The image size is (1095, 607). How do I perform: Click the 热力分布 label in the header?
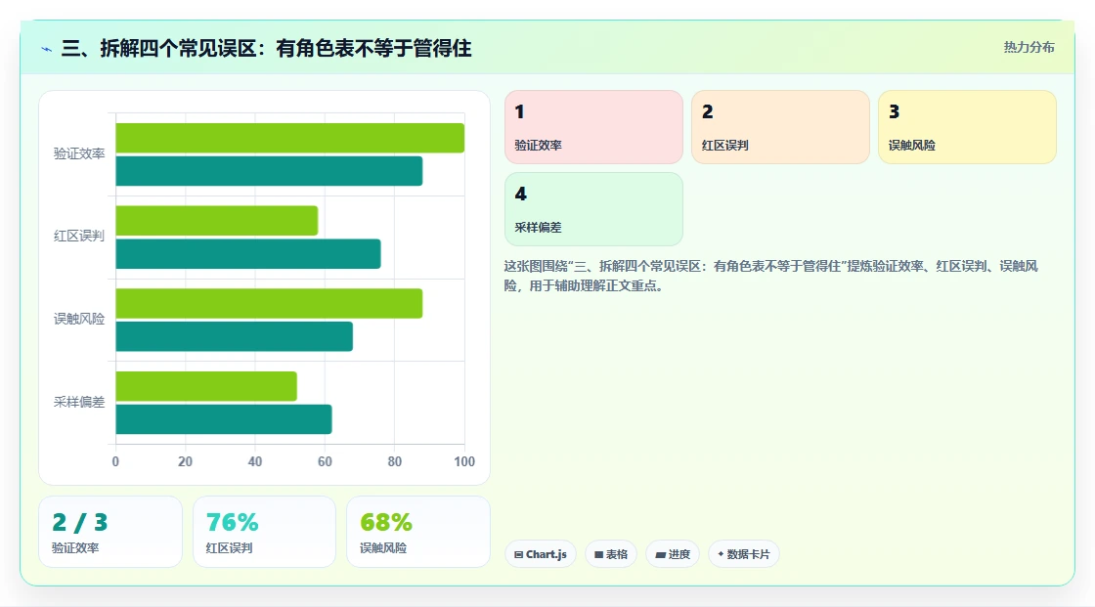coord(1029,48)
